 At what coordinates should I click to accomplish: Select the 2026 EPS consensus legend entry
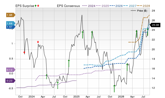click(x=116, y=6)
